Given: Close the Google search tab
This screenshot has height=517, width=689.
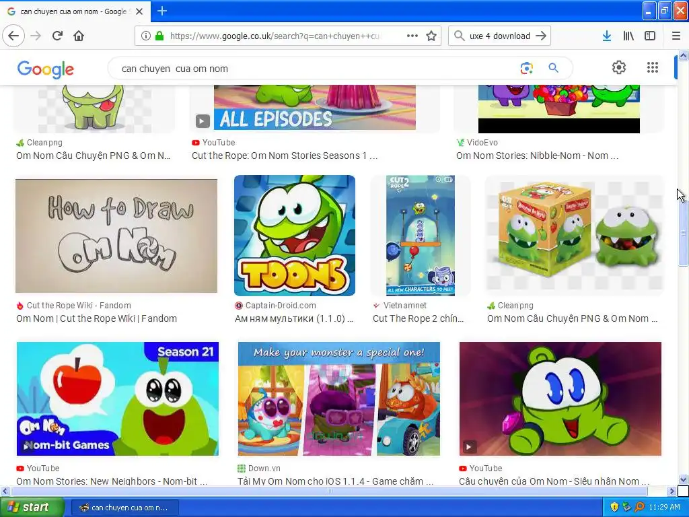Looking at the screenshot, I should [x=139, y=11].
